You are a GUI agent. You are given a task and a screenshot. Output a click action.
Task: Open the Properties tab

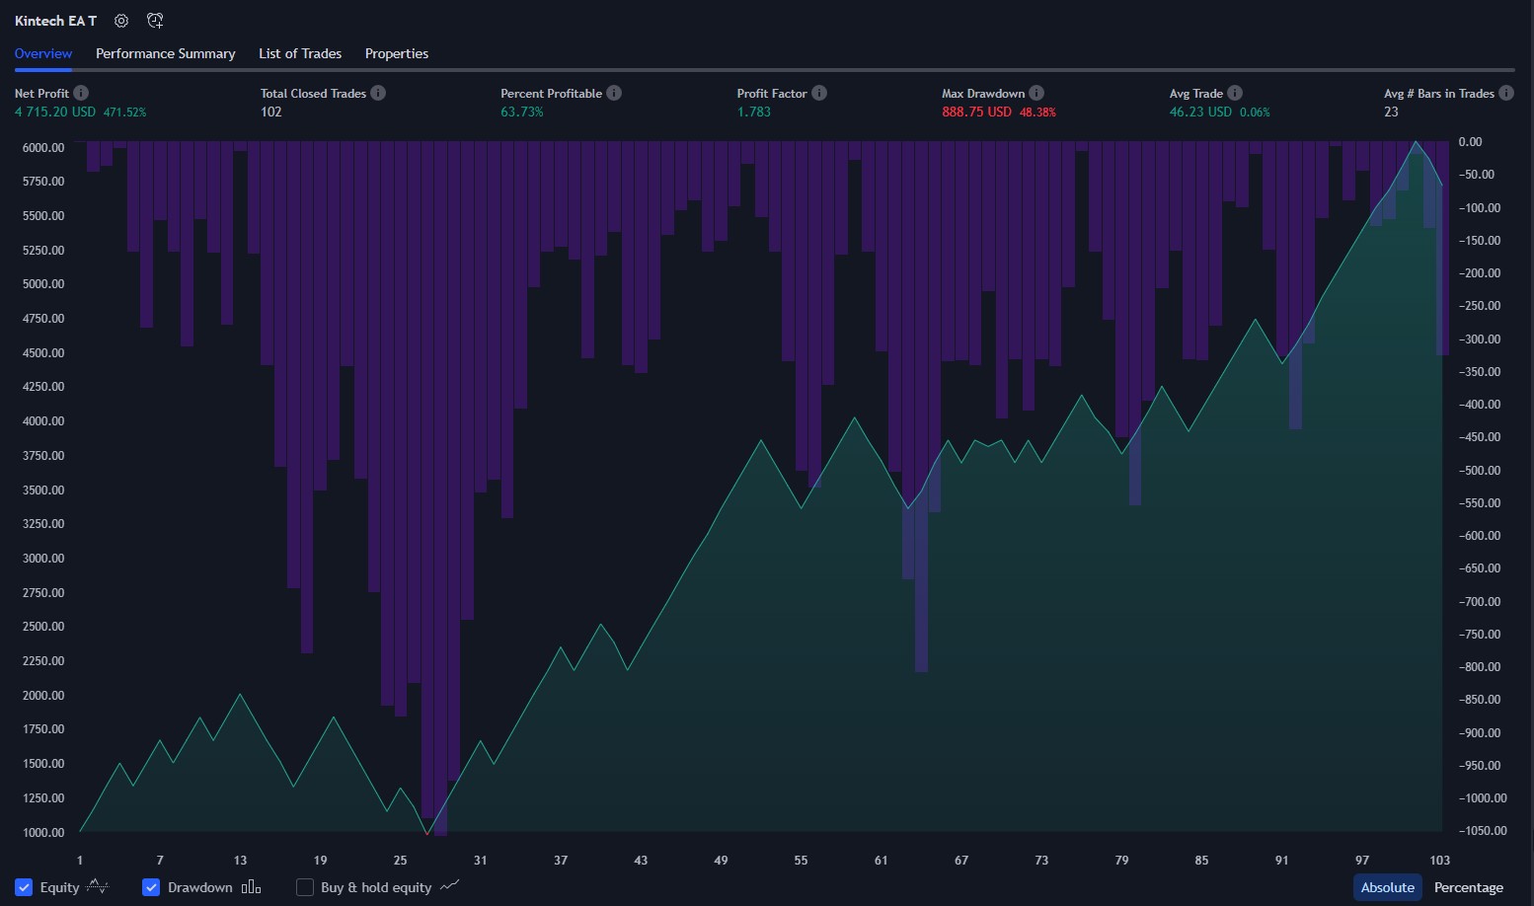click(397, 53)
